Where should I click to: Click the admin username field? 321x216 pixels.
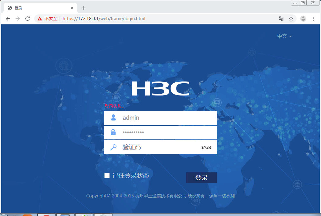pos(160,118)
